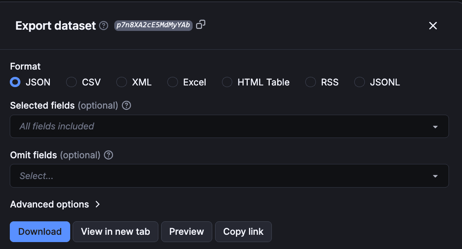Click the Selected fields question mark icon
Image resolution: width=462 pixels, height=249 pixels.
click(126, 105)
